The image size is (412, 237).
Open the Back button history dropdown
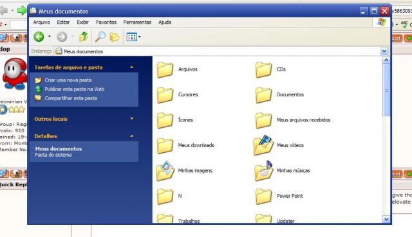(49, 37)
